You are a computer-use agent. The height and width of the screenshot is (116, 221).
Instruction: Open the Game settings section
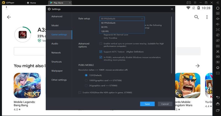point(59,35)
